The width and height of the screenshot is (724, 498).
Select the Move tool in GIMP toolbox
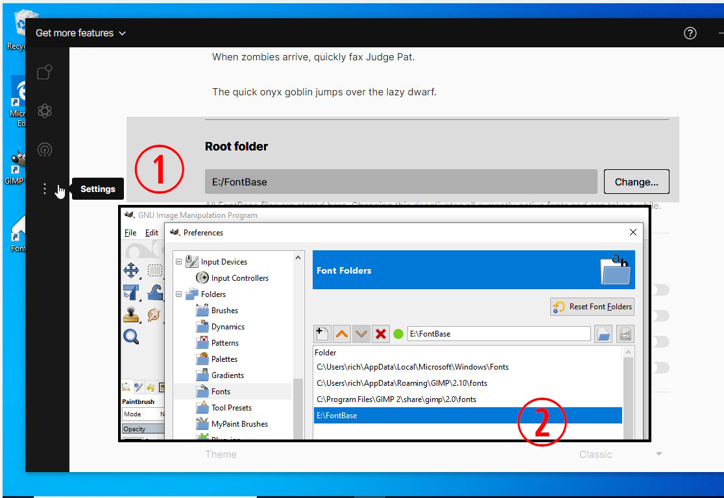tap(131, 270)
